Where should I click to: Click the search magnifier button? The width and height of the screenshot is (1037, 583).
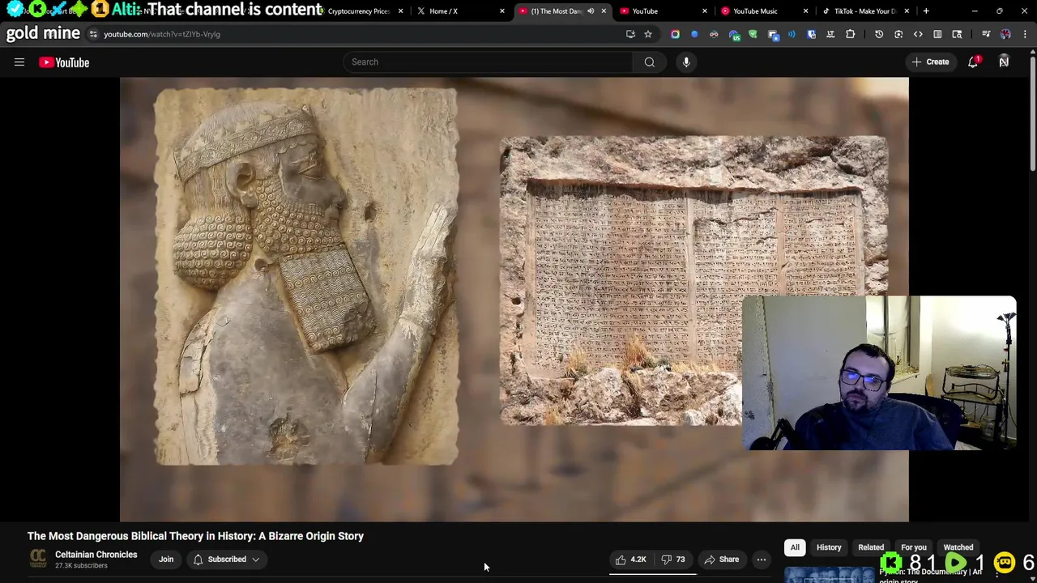650,62
